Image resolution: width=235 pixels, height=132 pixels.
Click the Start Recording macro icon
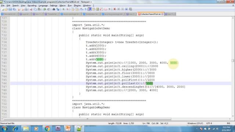(x=115, y=9)
